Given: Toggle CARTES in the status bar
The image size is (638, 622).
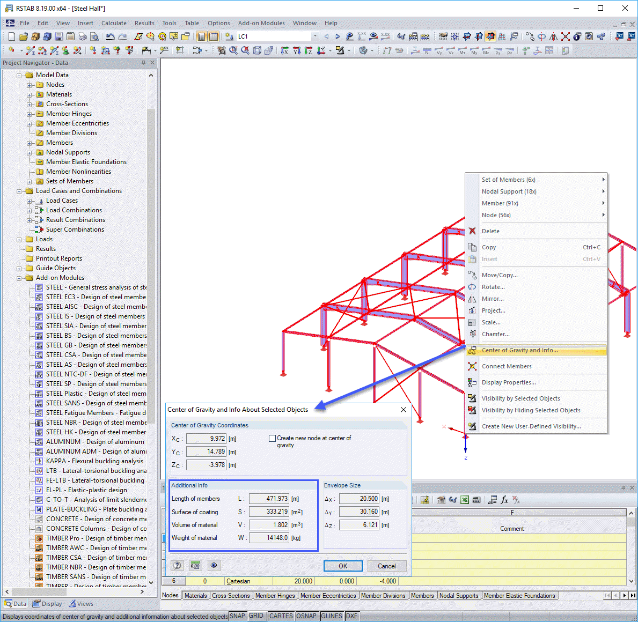Looking at the screenshot, I should [x=281, y=616].
